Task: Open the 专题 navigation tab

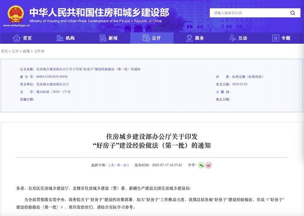Action: [281, 38]
